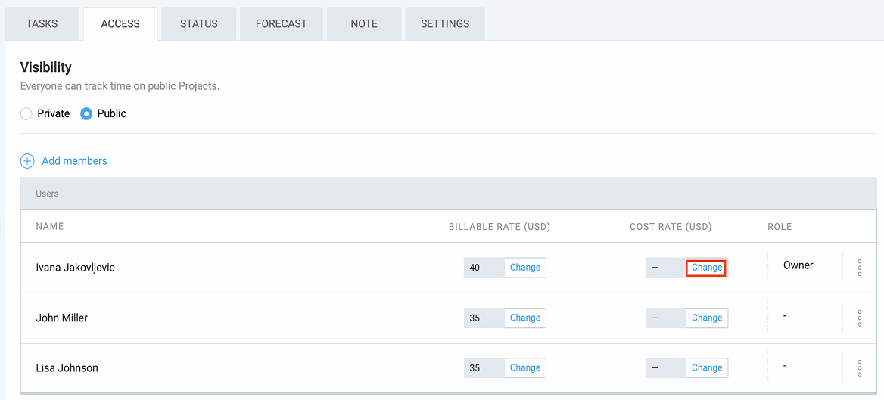Screen dimensions: 884x400
Task: Go to the FORECAST tab
Action: [282, 24]
